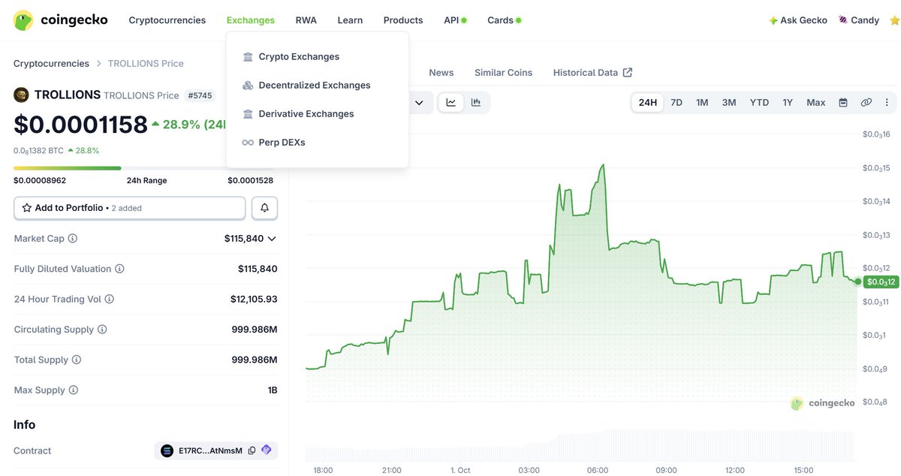Show Fully Diluted Valuation info icon

119,269
